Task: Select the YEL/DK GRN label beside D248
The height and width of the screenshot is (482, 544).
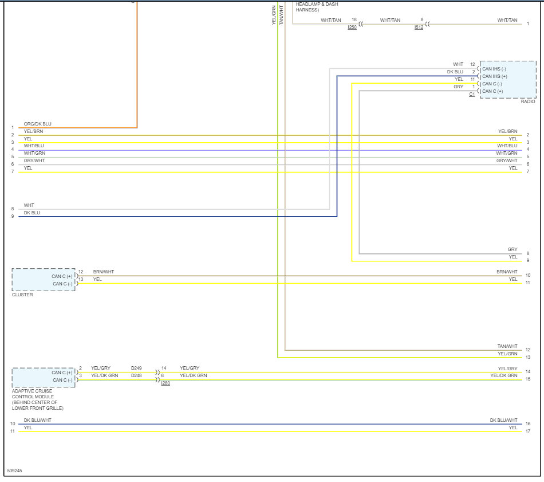Action: pyautogui.click(x=104, y=375)
